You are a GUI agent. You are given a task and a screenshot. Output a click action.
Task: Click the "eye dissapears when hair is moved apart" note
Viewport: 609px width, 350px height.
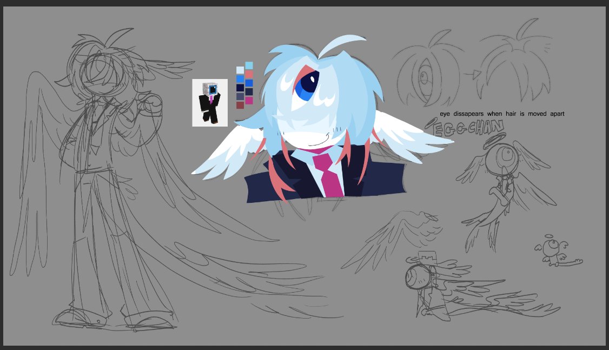tap(502, 114)
